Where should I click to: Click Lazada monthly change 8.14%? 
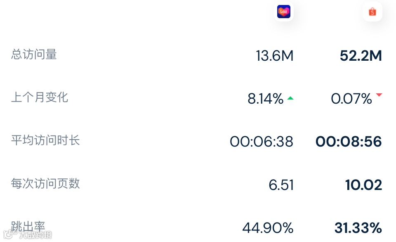[x=266, y=99]
